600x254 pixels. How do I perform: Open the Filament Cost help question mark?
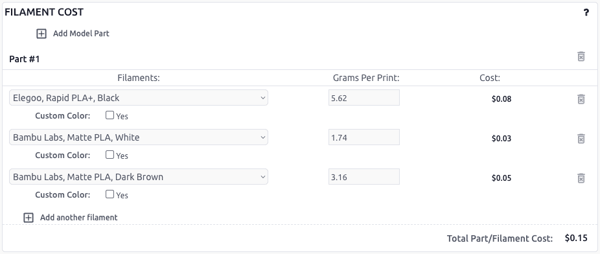(x=586, y=12)
